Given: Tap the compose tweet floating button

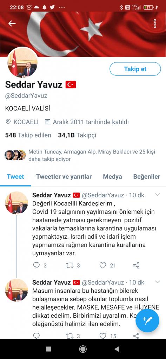Looking at the screenshot, I should (x=147, y=320).
